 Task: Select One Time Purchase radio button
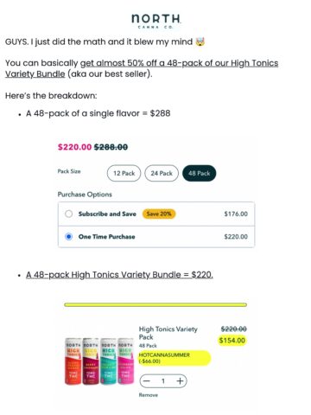point(68,237)
